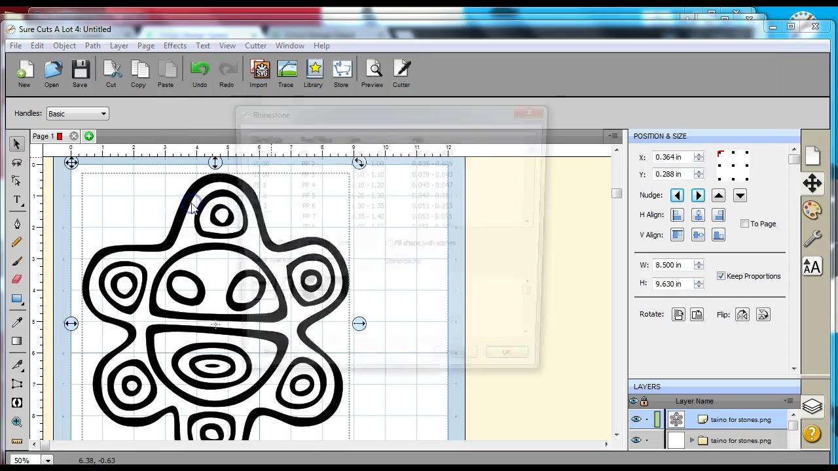838x471 pixels.
Task: Open the Layers panel options menu
Action: click(790, 401)
